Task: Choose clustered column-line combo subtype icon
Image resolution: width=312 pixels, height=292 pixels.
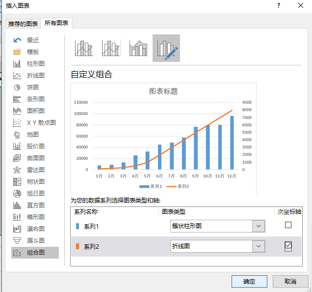Action: point(84,48)
